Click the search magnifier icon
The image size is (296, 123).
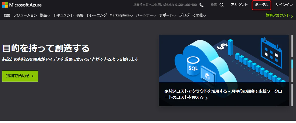[x=221, y=5]
